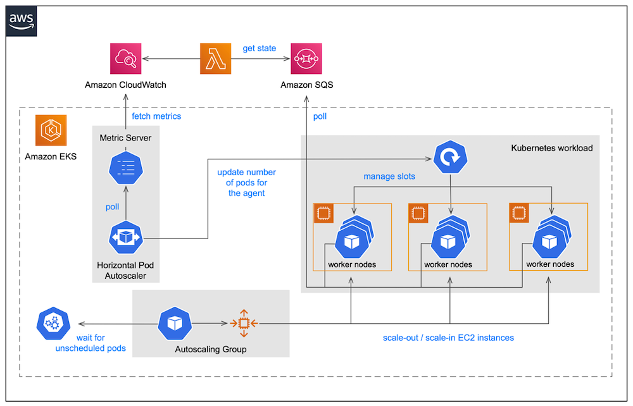633x406 pixels.
Task: Select the rightmost worker nodes pod stack
Action: (548, 237)
